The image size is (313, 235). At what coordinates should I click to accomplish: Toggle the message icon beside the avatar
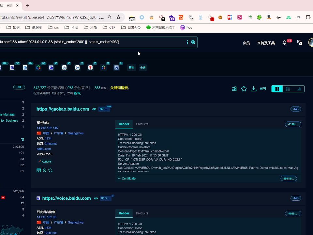point(299,42)
